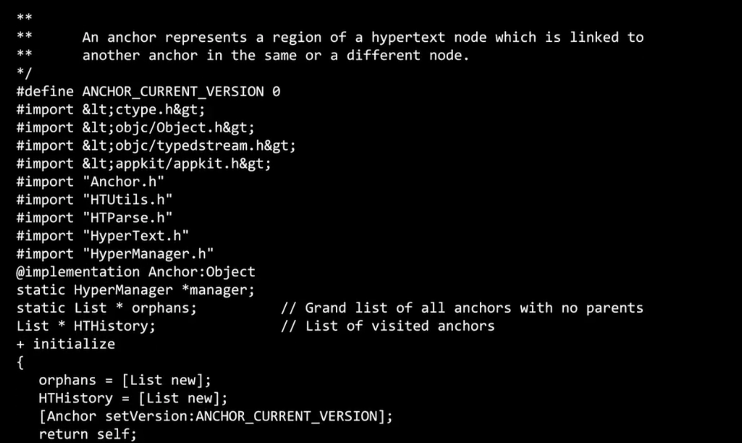Click the ANCHOR_CURRENT_VERSION define line
742x443 pixels.
pyautogui.click(x=148, y=92)
